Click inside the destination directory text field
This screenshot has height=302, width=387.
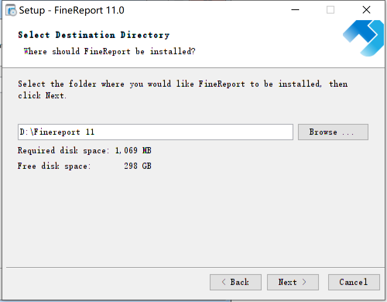pyautogui.click(x=155, y=132)
